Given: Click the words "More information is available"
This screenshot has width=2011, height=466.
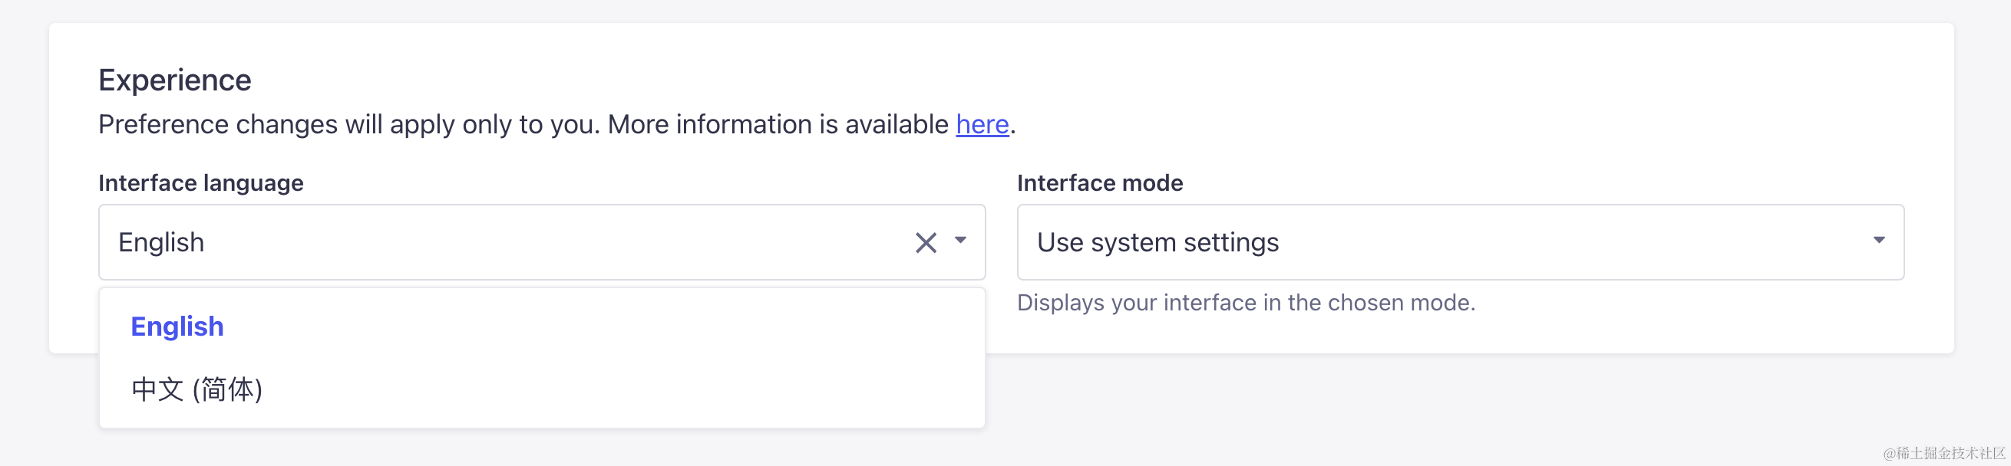Looking at the screenshot, I should click(778, 125).
